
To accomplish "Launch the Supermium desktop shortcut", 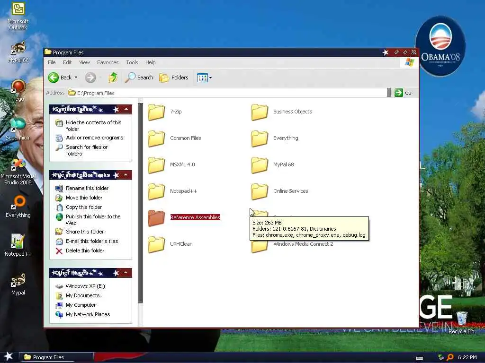I will click(18, 129).
